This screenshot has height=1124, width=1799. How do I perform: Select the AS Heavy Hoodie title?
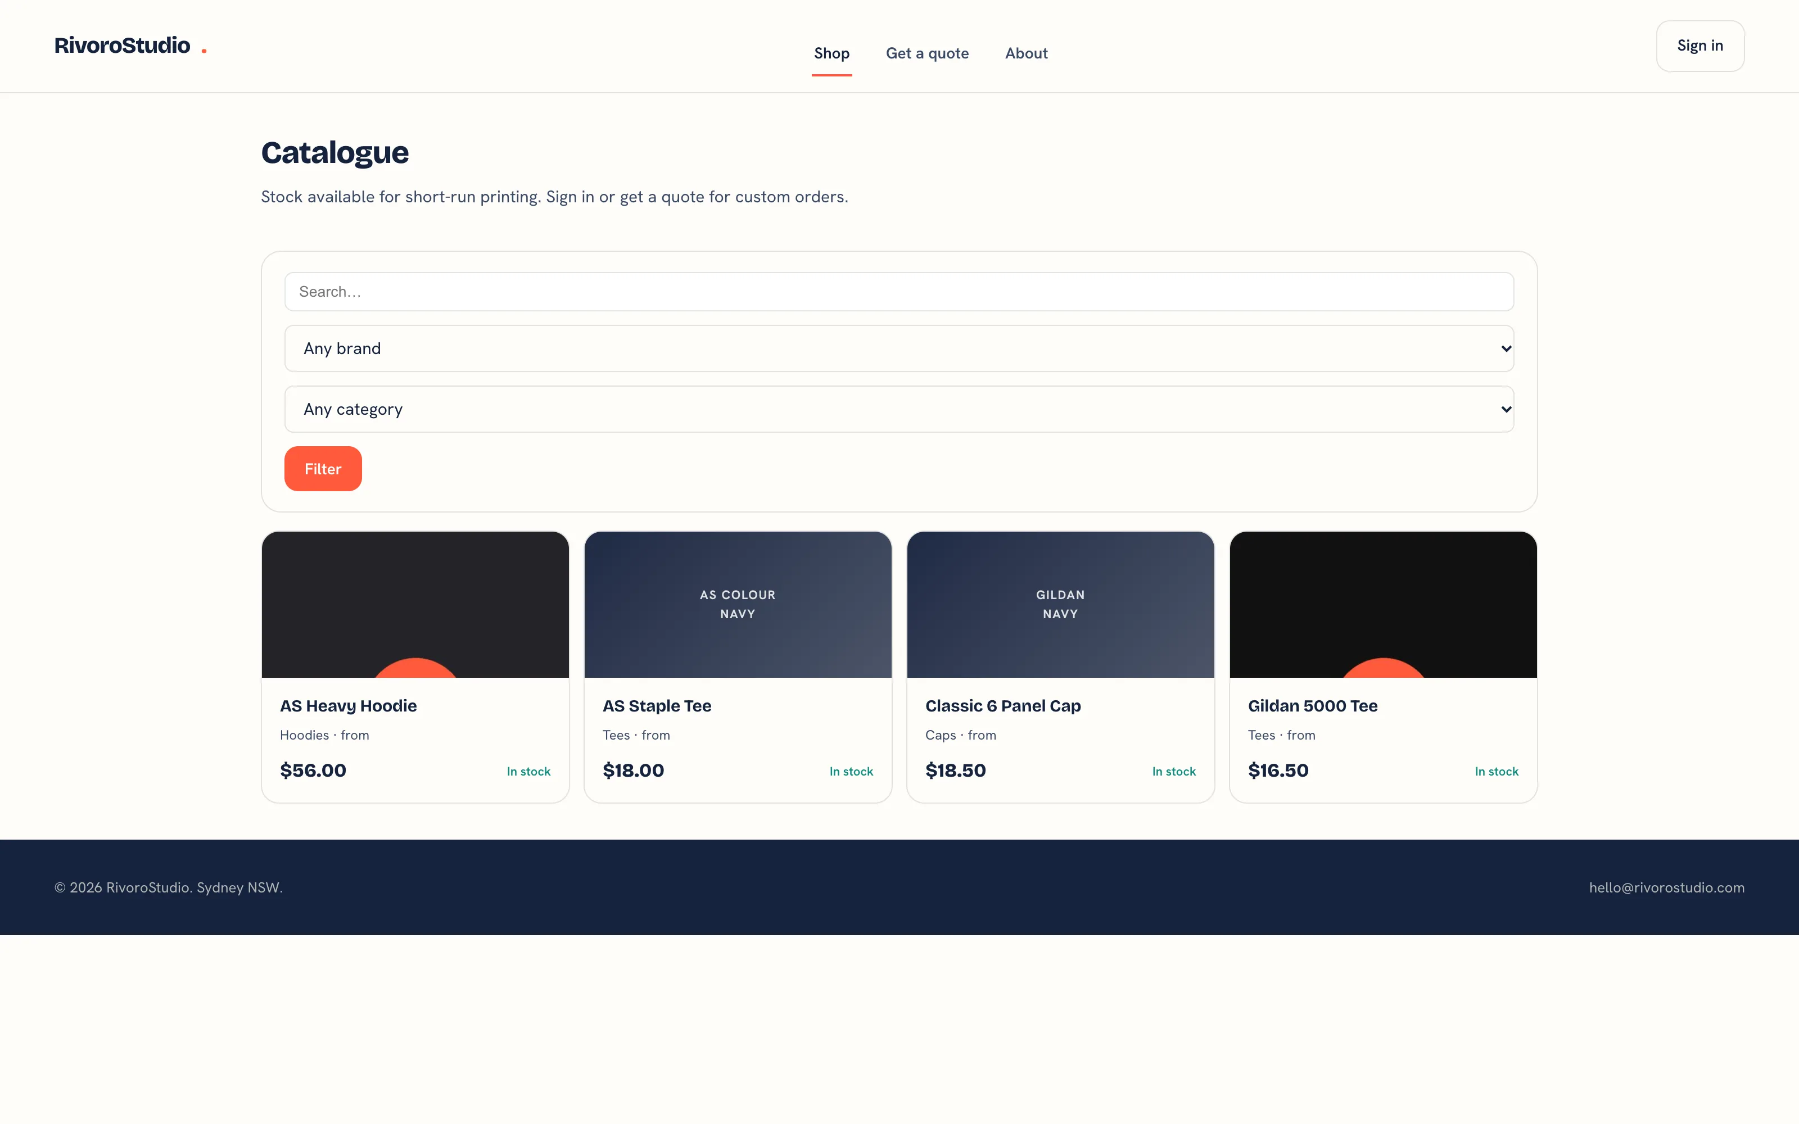point(348,705)
